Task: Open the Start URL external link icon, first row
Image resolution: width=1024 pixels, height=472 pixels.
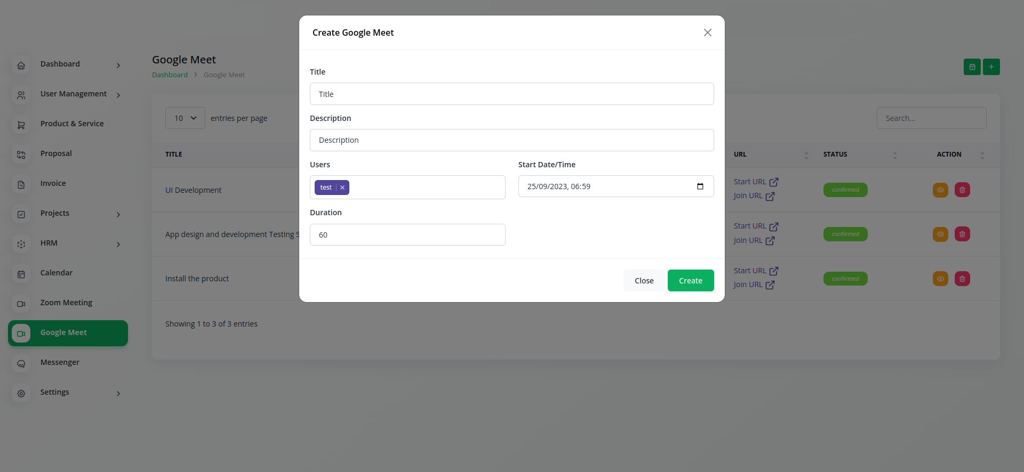Action: 774,182
